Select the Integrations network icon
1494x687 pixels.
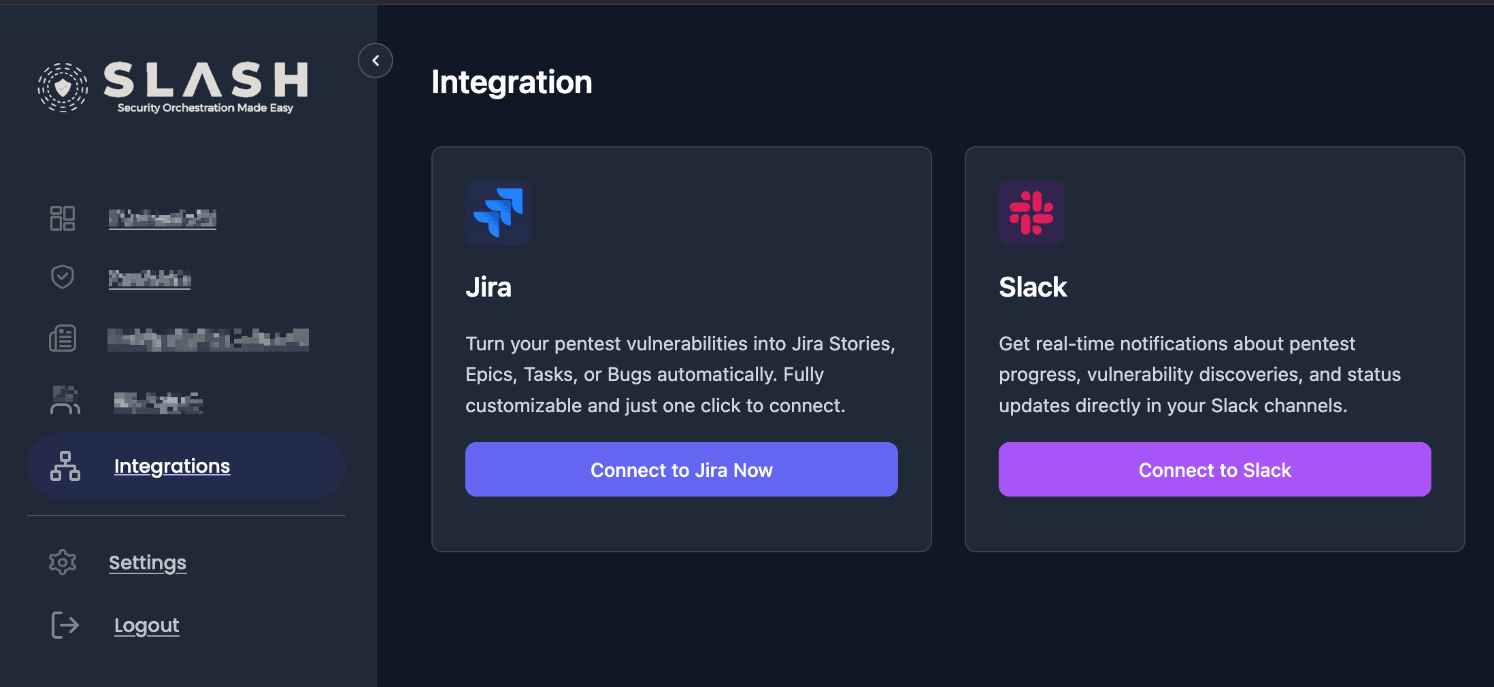(66, 467)
